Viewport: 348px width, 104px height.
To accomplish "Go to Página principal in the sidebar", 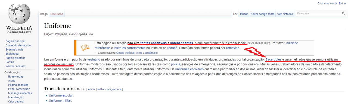I will (15, 41).
